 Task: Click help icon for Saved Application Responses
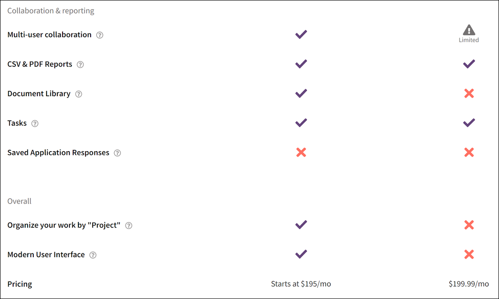pyautogui.click(x=117, y=153)
